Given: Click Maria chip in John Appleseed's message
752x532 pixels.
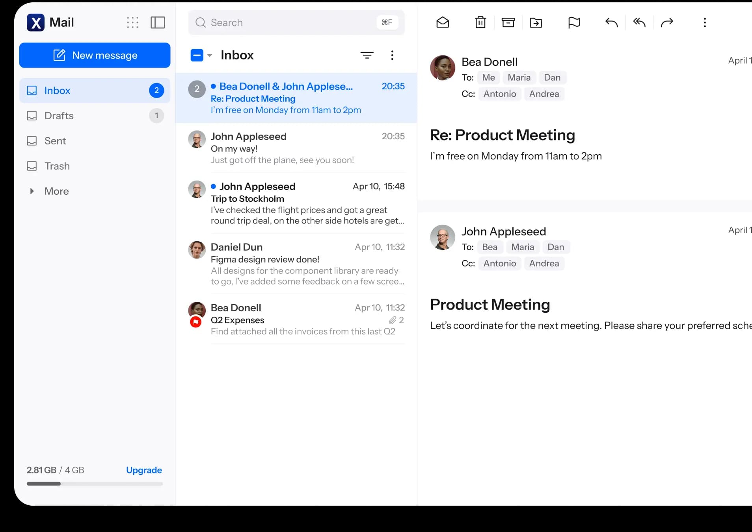Looking at the screenshot, I should [x=523, y=247].
